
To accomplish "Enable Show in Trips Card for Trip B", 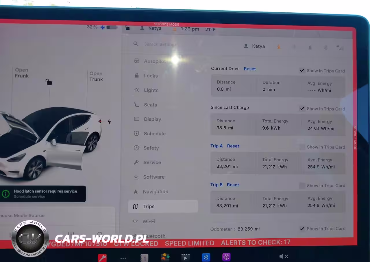I will pyautogui.click(x=302, y=186).
